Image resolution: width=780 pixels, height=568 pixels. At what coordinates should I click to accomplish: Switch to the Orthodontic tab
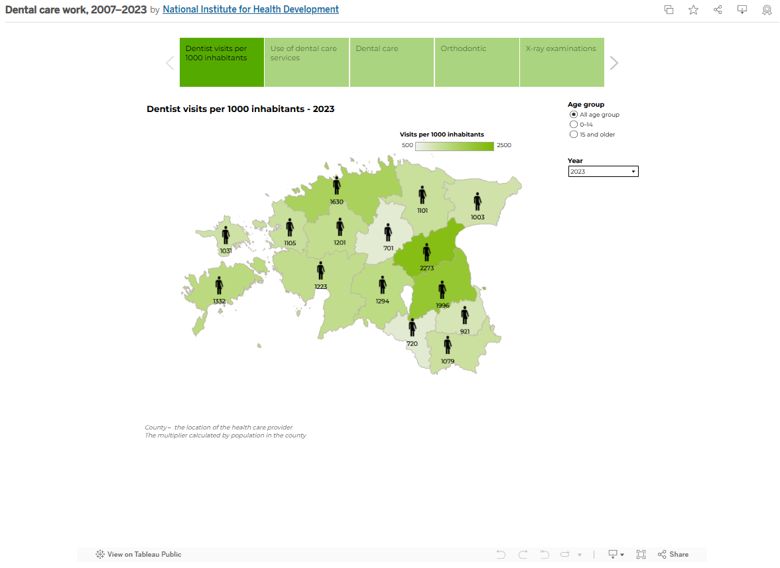[476, 62]
